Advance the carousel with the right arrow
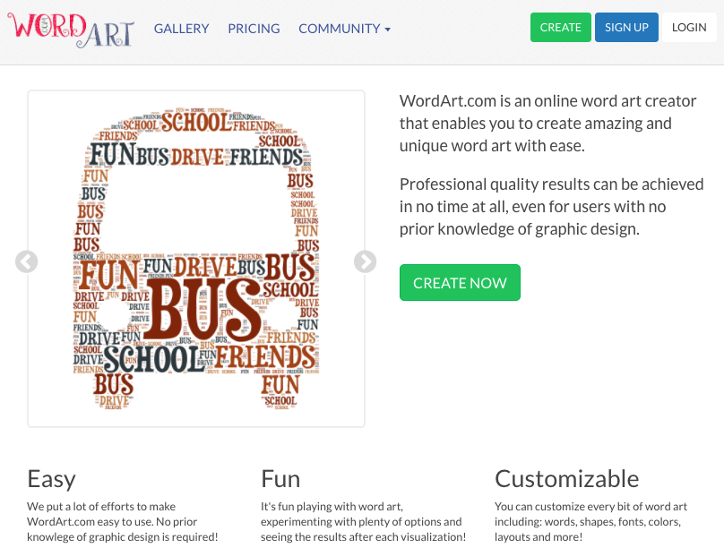 [x=364, y=261]
